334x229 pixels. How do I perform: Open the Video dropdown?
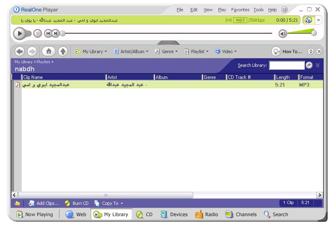(x=226, y=52)
